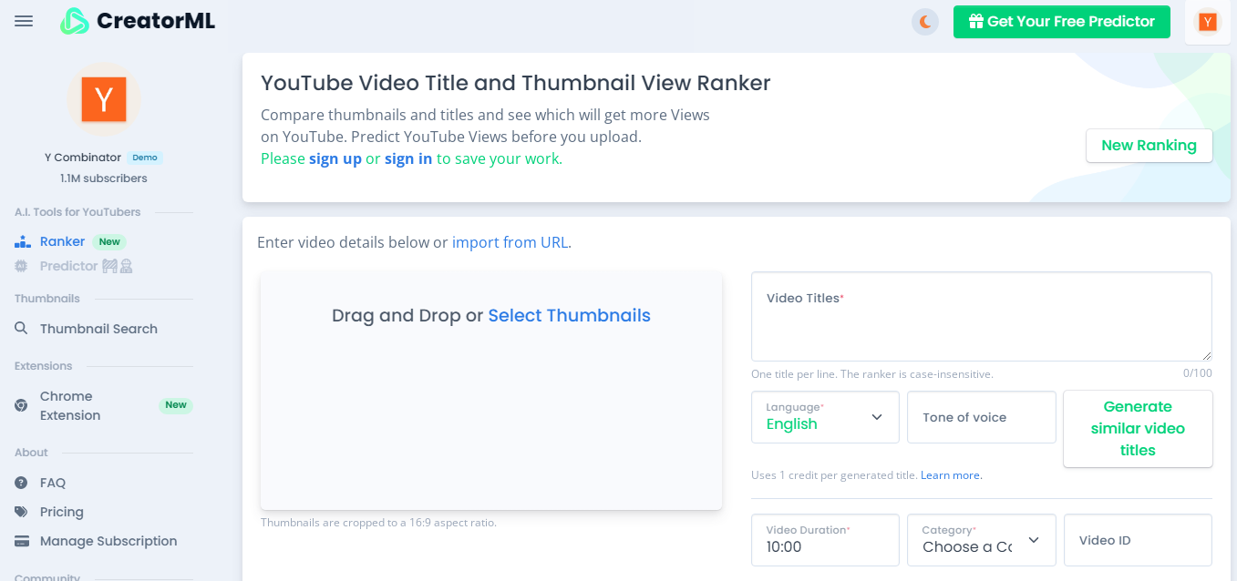Viewport: 1237px width, 581px height.
Task: Open the sign up link
Action: (x=335, y=158)
